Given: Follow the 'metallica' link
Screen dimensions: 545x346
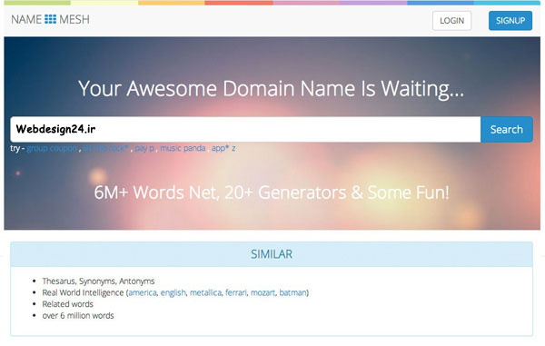Looking at the screenshot, I should click(x=206, y=292).
